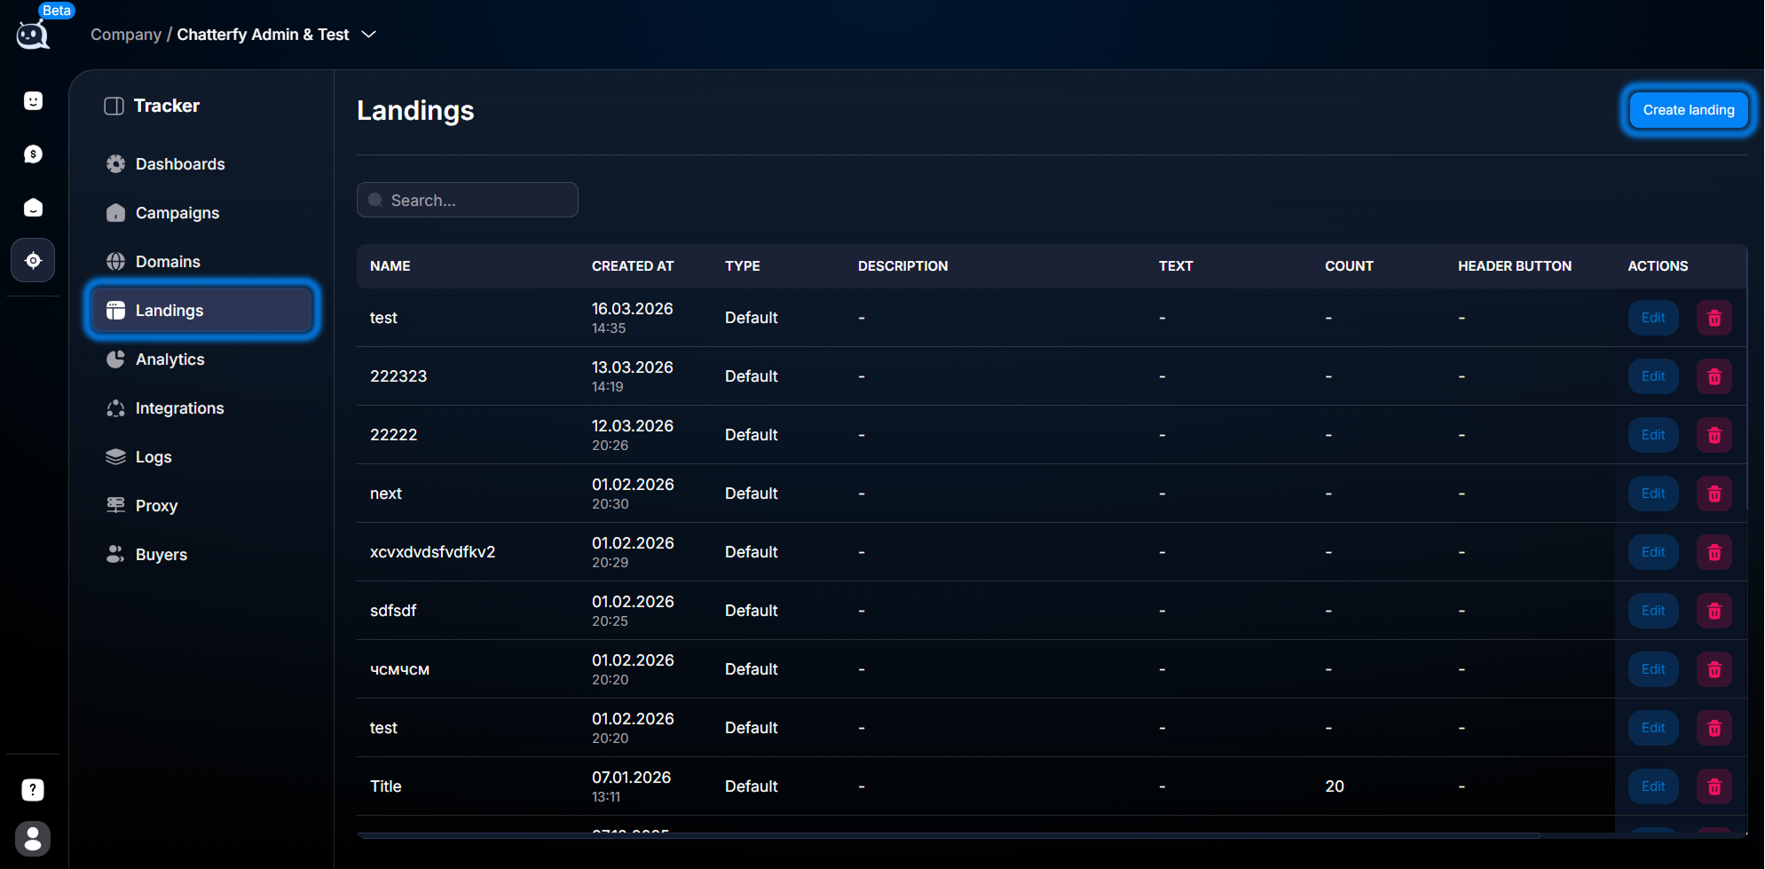Click the Create landing button

tap(1688, 110)
